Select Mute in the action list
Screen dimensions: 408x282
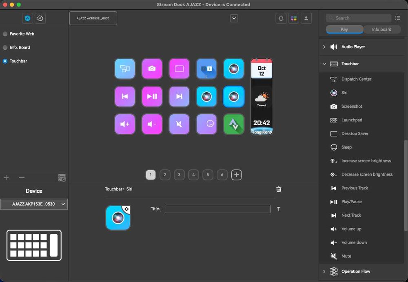point(361,256)
